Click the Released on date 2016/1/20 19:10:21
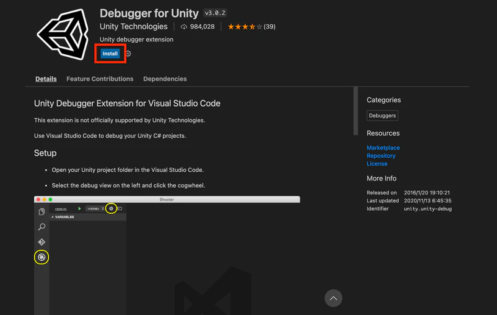The width and height of the screenshot is (497, 315). click(427, 193)
